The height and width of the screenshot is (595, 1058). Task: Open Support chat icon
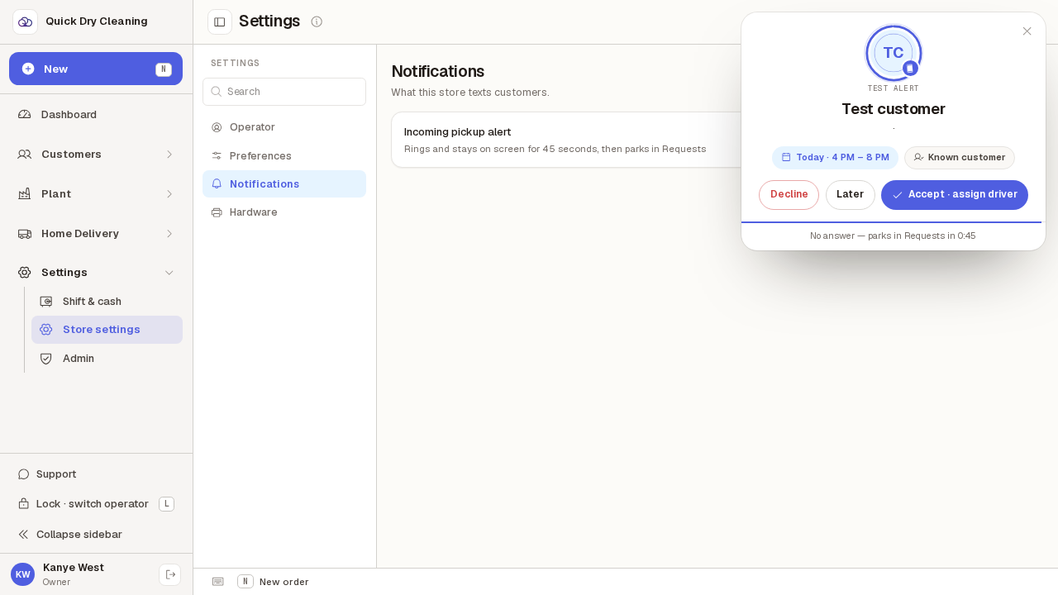pos(24,474)
